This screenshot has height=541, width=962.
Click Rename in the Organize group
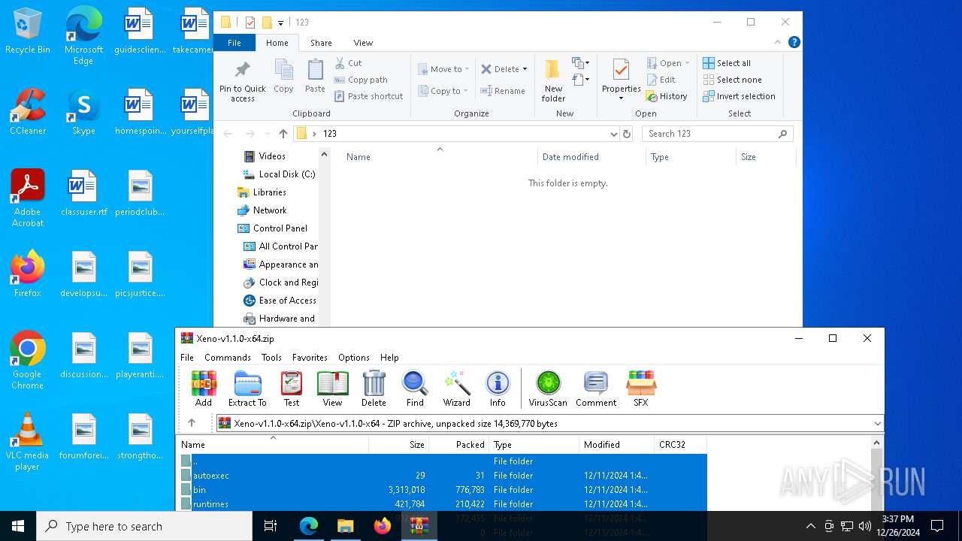tap(503, 91)
